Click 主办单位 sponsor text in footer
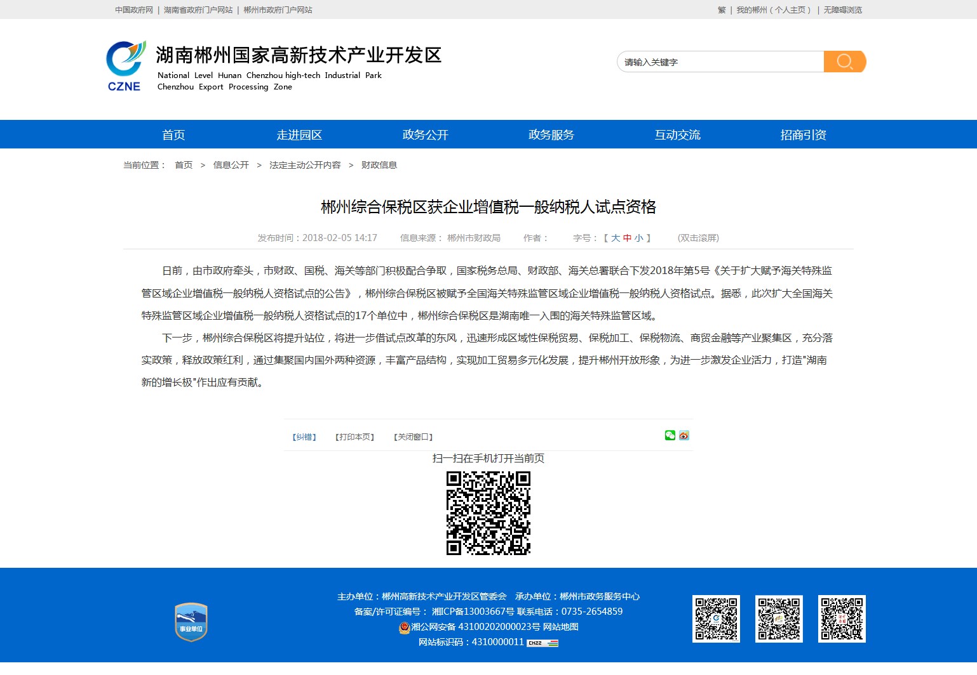 click(422, 596)
